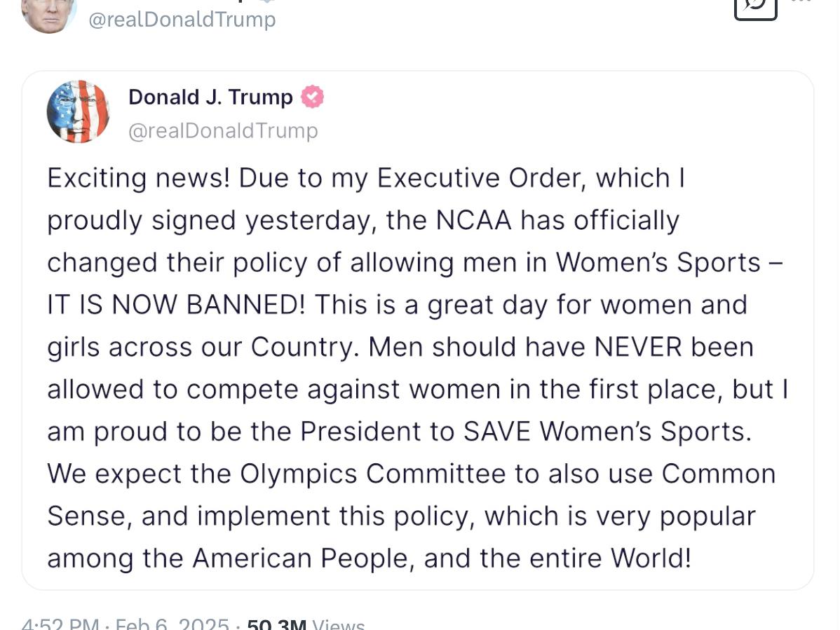
Task: Open the 50.3M view count
Action: pyautogui.click(x=276, y=624)
